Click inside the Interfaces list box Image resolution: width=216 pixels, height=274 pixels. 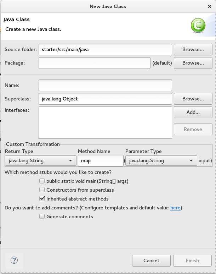pos(105,122)
